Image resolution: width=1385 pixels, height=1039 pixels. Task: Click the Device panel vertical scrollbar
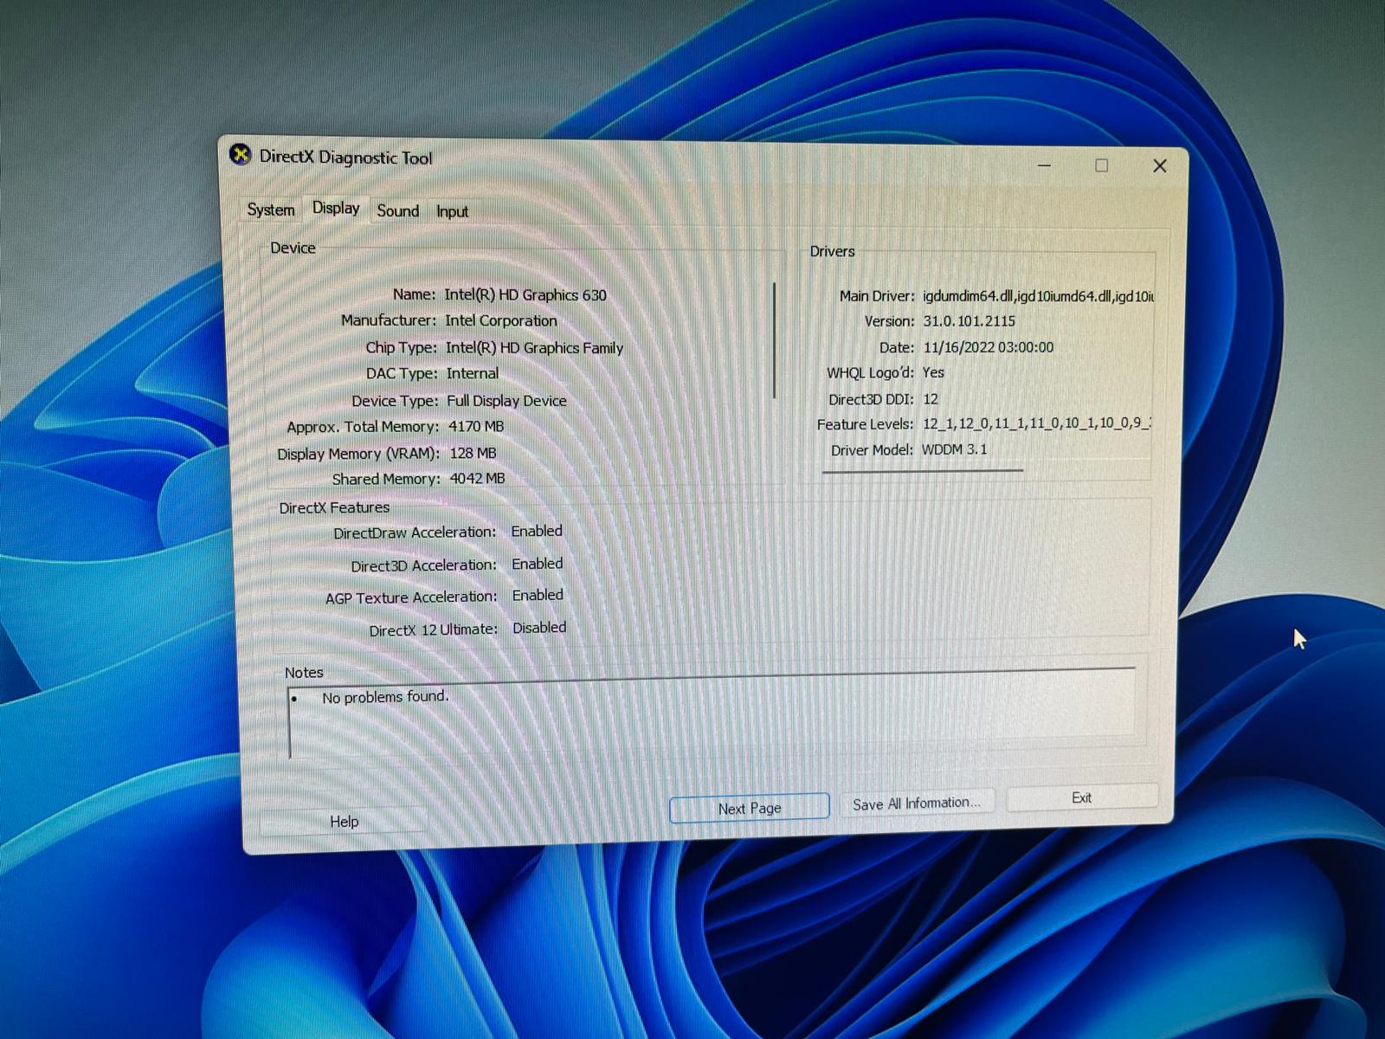(x=774, y=340)
